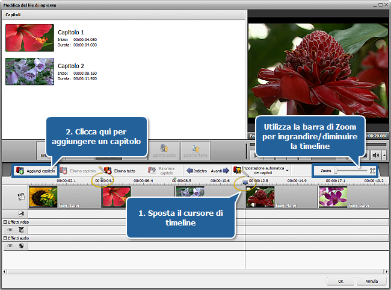Image resolution: width=391 pixels, height=290 pixels.
Task: Click the Aggiungi capitolo button
Action: tap(36, 171)
